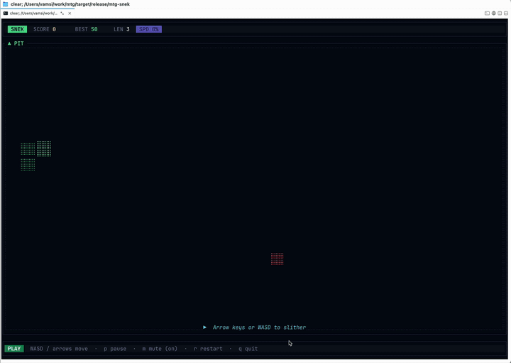Image resolution: width=511 pixels, height=363 pixels.
Task: Click 'Arrow keys or WASD to slither' hint
Action: [x=259, y=327]
